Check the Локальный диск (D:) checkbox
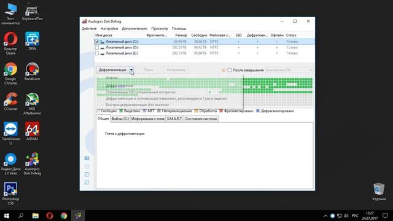The width and height of the screenshot is (393, 221). click(x=97, y=47)
